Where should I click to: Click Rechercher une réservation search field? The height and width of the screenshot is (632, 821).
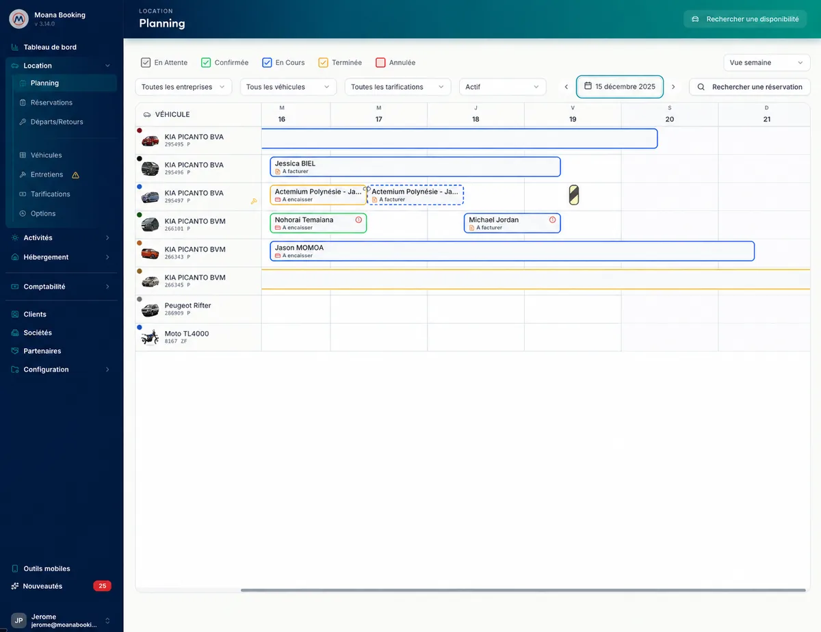(x=750, y=87)
